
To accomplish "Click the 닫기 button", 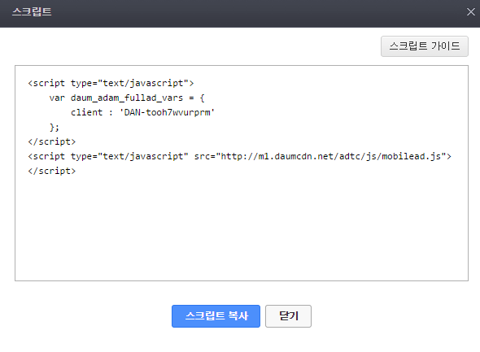I will point(288,316).
